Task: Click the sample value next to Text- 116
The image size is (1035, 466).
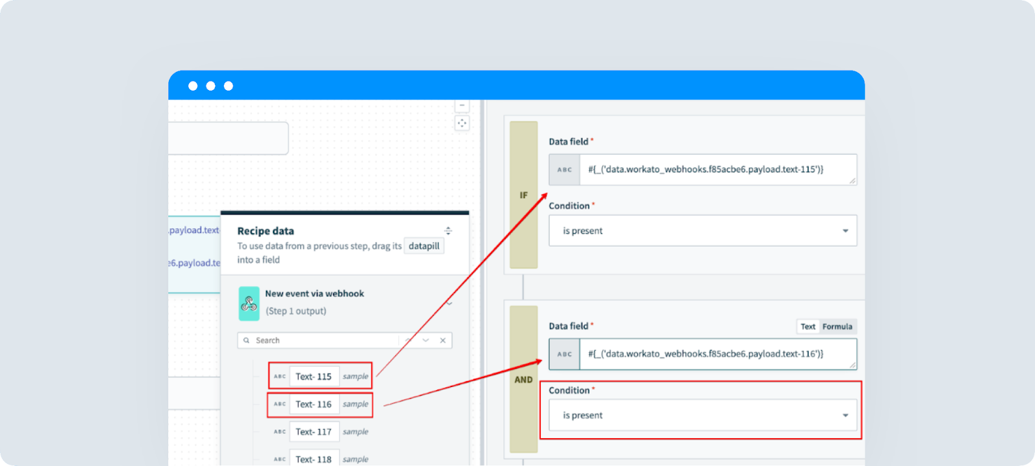Action: point(356,405)
